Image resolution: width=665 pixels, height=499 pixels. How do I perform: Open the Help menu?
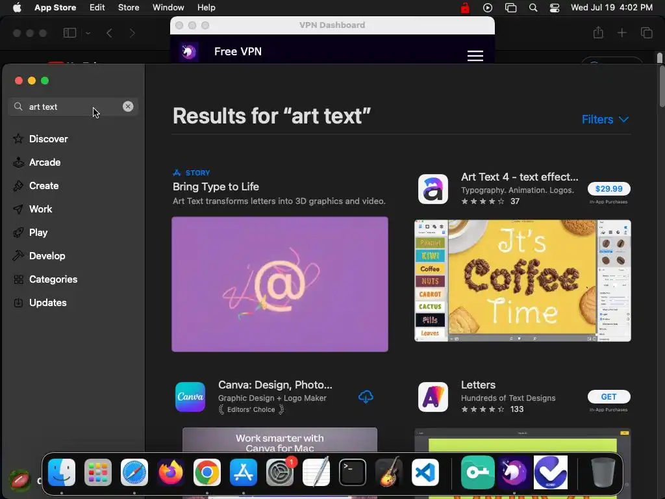[206, 7]
